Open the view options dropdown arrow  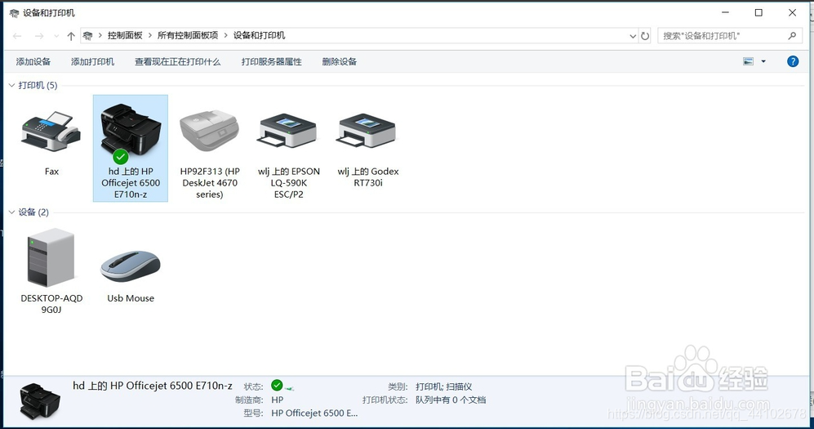(763, 61)
